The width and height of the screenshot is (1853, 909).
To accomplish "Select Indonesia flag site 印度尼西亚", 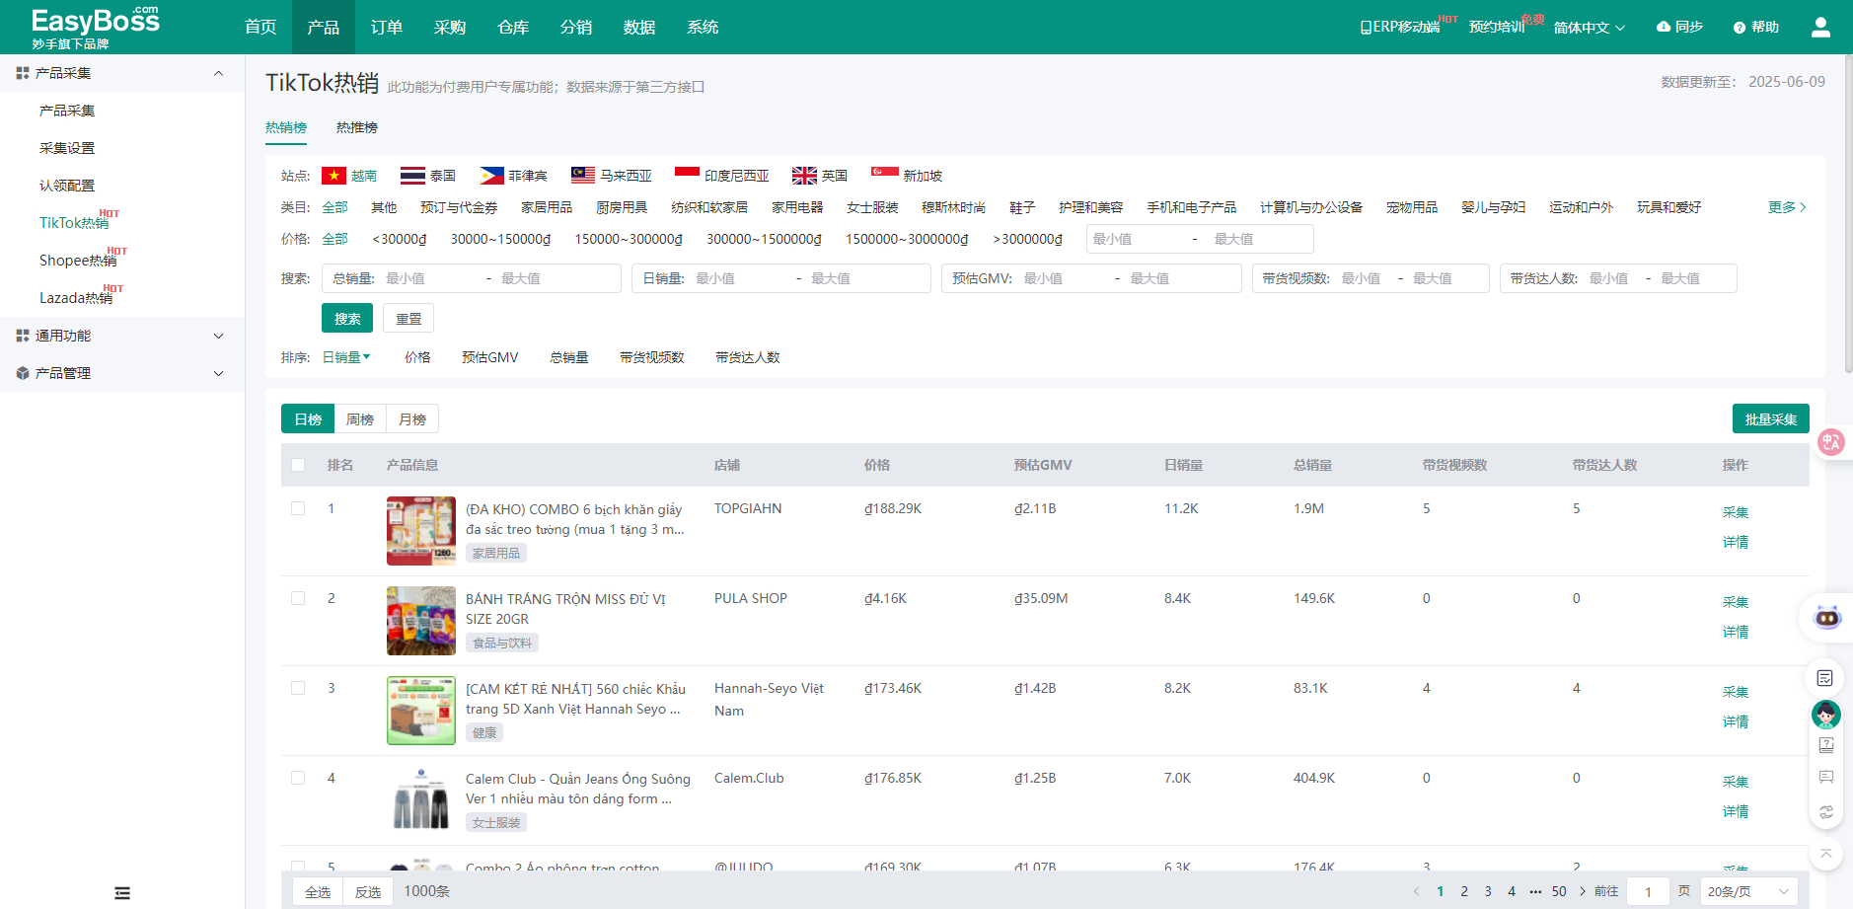I will [x=722, y=176].
